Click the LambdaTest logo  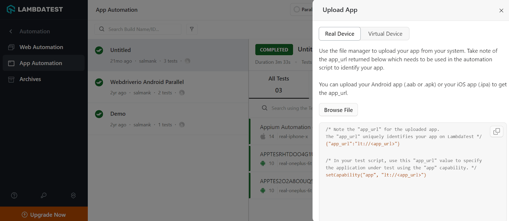click(35, 10)
